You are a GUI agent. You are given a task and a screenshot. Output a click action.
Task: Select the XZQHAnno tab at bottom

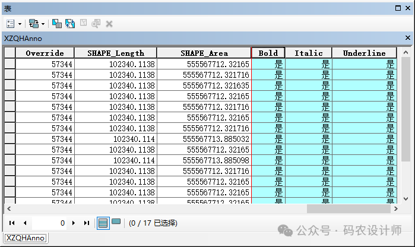tap(26, 238)
